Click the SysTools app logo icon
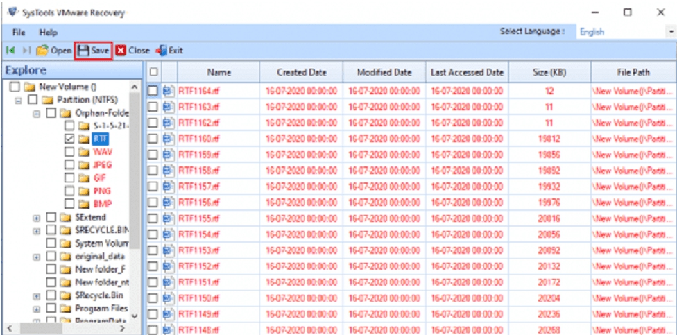Viewport: 677px width, 335px height. pyautogui.click(x=14, y=12)
